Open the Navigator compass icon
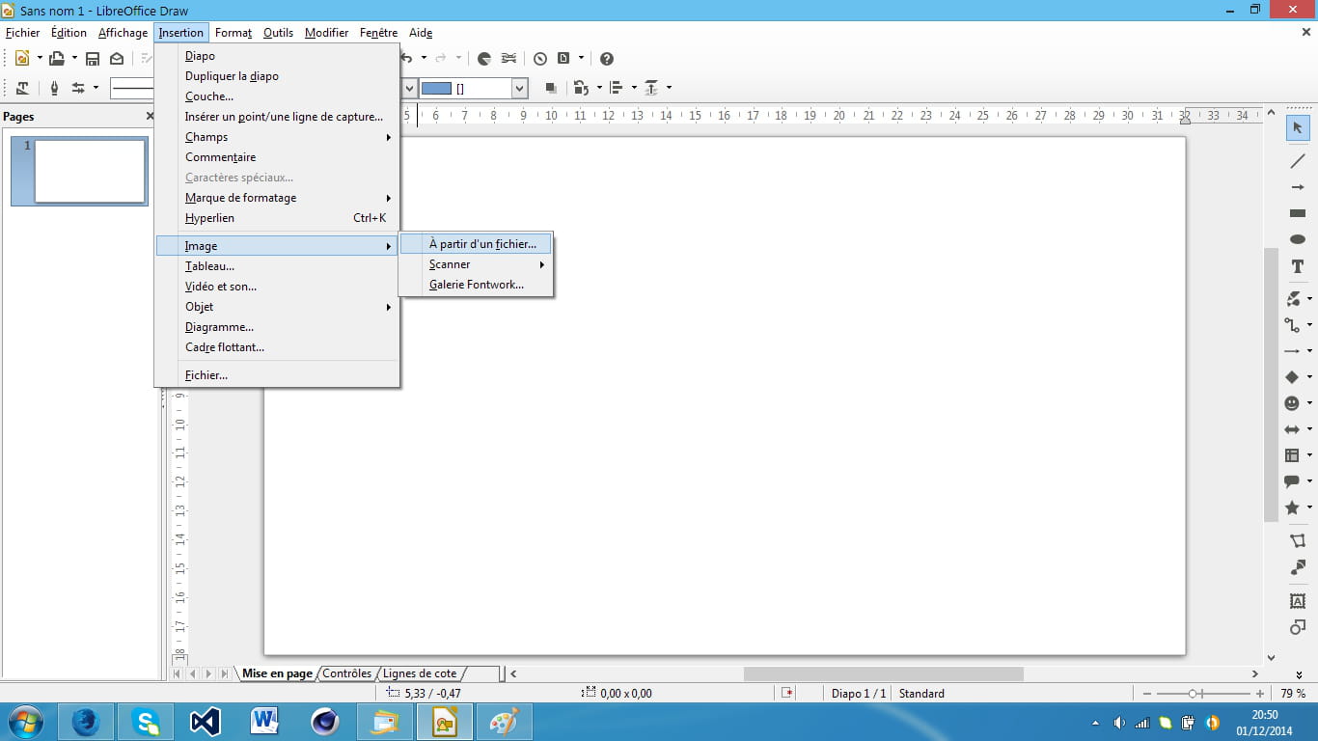 540,58
